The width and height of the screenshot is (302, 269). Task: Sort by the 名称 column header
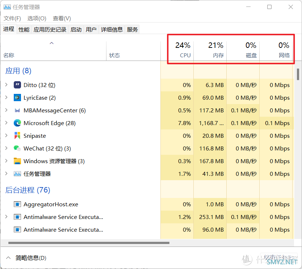pos(53,51)
